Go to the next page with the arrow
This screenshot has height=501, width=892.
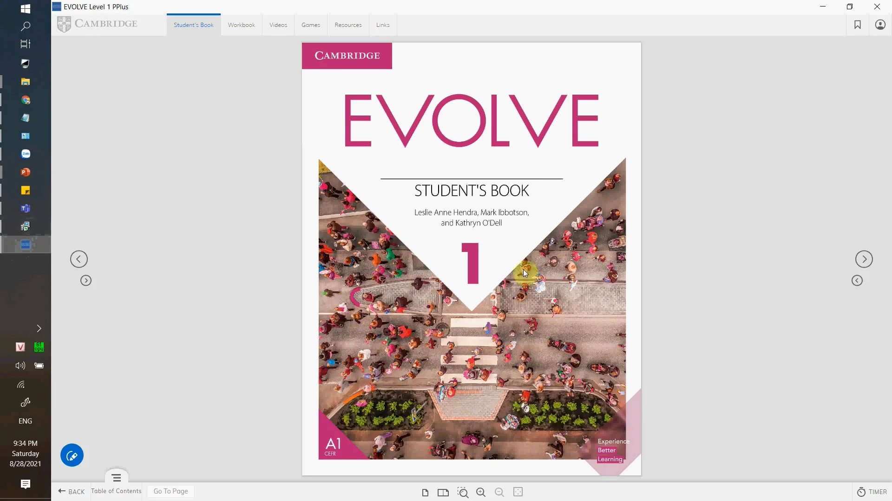864,259
